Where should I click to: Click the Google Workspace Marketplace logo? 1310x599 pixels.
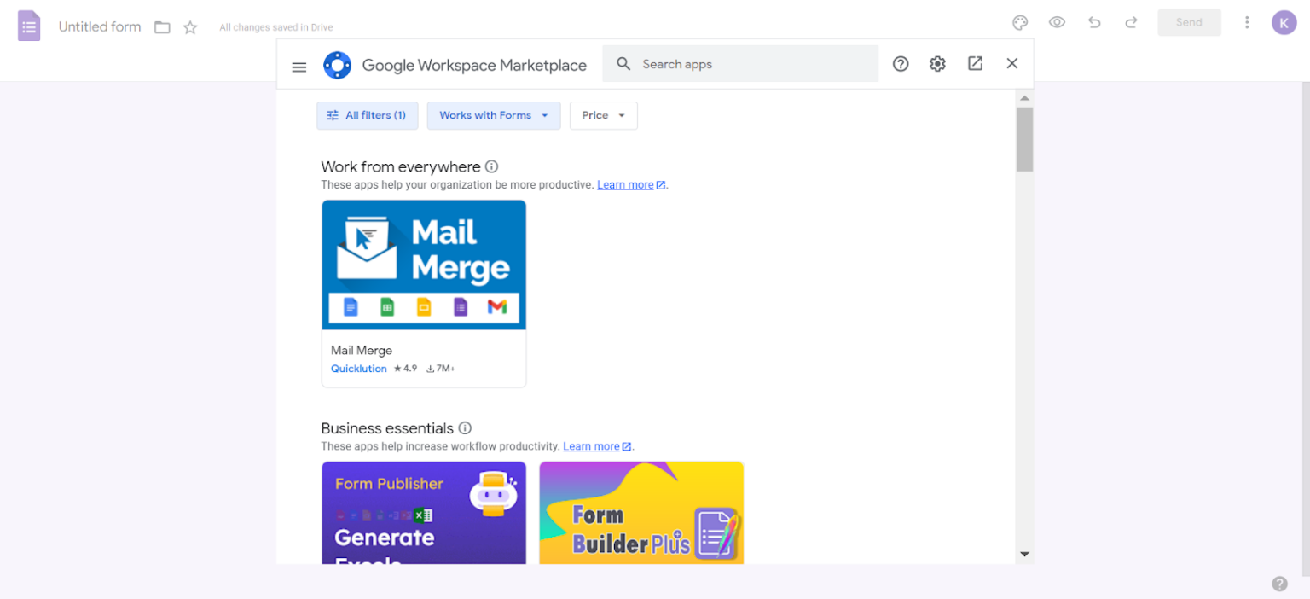coord(338,65)
